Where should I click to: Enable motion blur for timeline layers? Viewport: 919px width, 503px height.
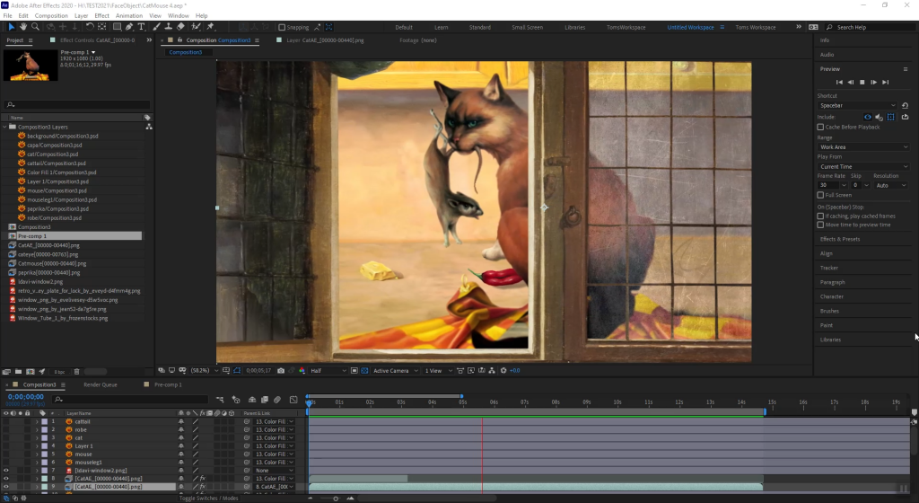click(x=277, y=400)
